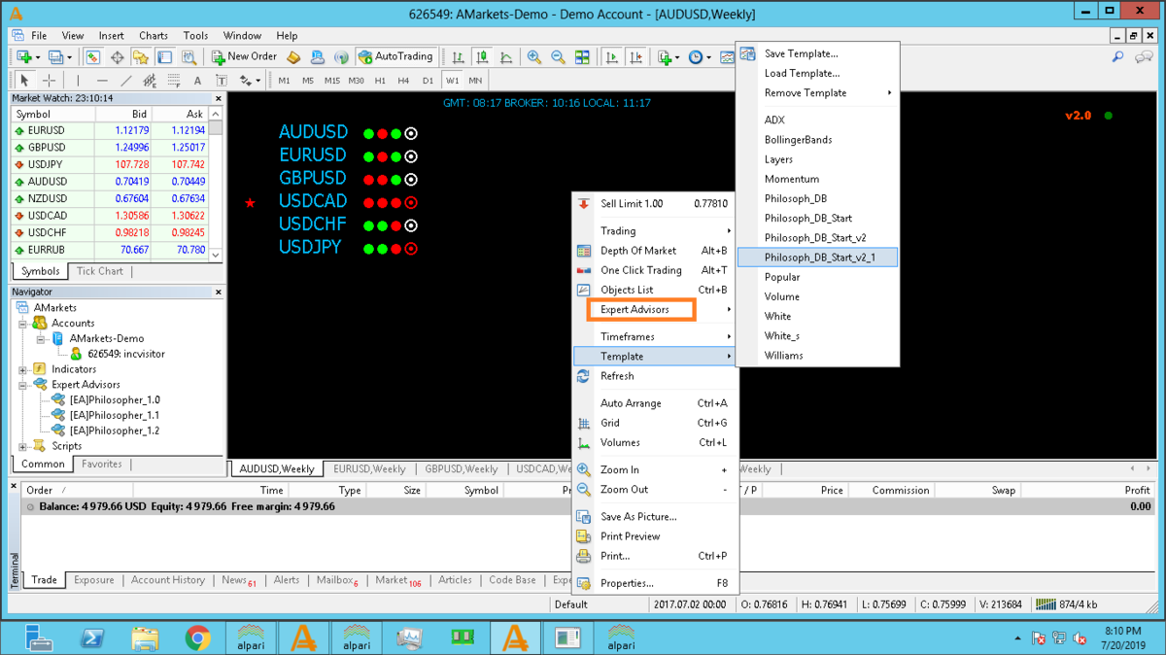Click Properties... in context menu
Screen dimensions: 1166x655
coord(654,584)
